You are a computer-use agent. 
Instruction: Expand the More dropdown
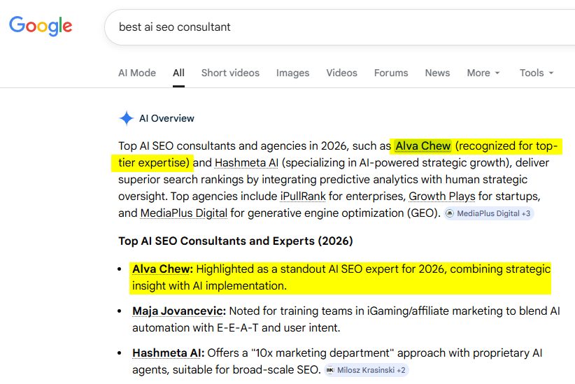pos(483,73)
